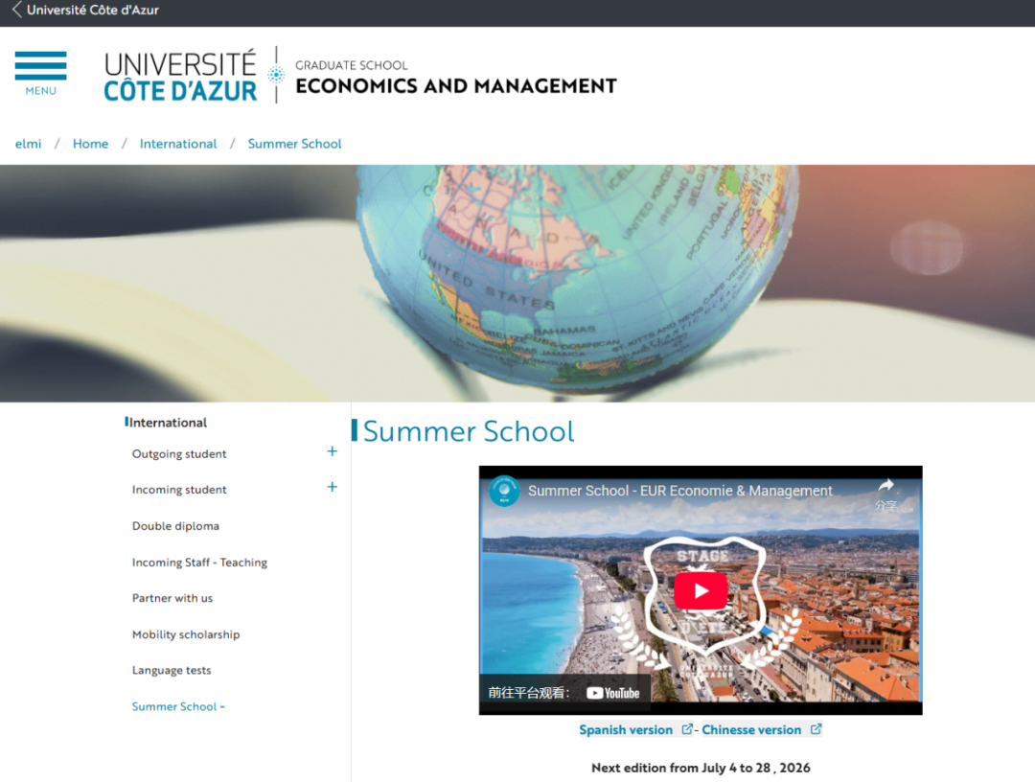Expand the Incoming student submenu
This screenshot has width=1035, height=782.
point(332,487)
